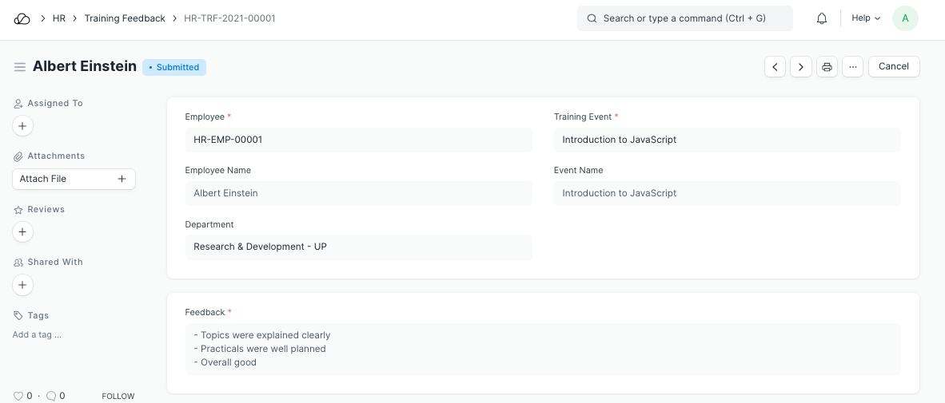Like the document with heart icon
Image resolution: width=945 pixels, height=403 pixels.
18,396
